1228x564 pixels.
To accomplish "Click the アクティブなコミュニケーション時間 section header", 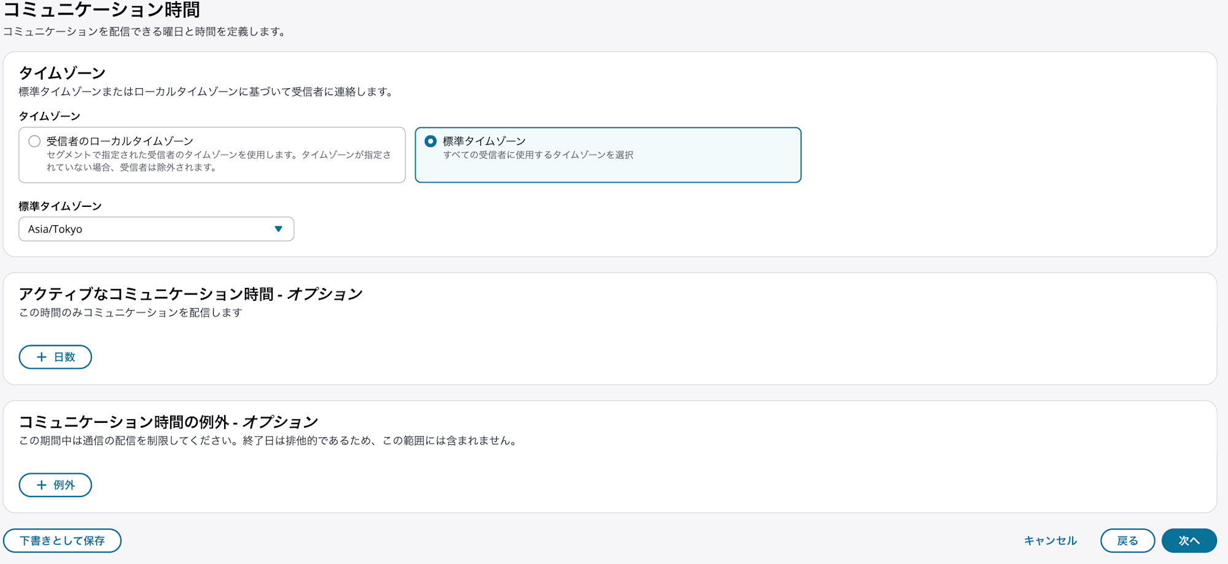I will (x=190, y=293).
